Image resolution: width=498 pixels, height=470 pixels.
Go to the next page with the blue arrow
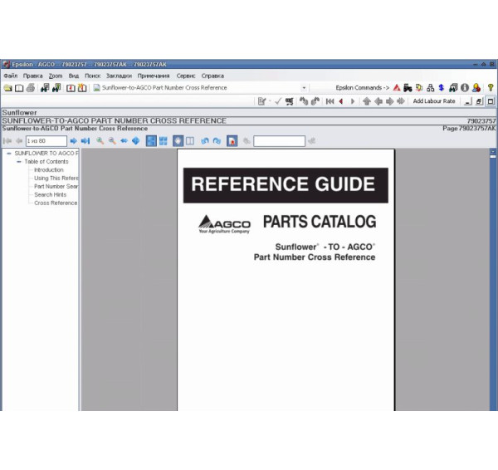click(73, 141)
